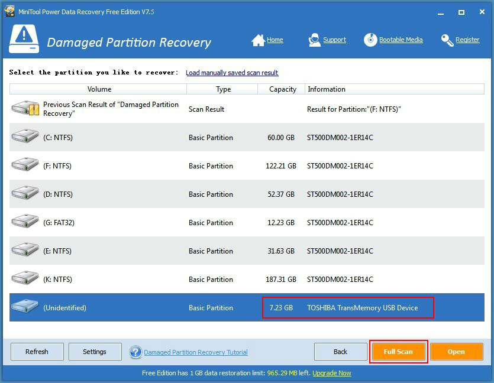Image resolution: width=494 pixels, height=383 pixels.
Task: Click the drive icon for F: NTFS
Action: click(x=25, y=165)
